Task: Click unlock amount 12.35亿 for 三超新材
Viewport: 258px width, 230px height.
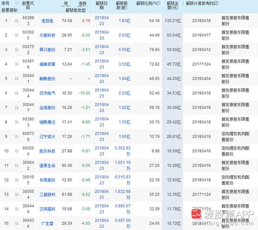Action: [174, 194]
